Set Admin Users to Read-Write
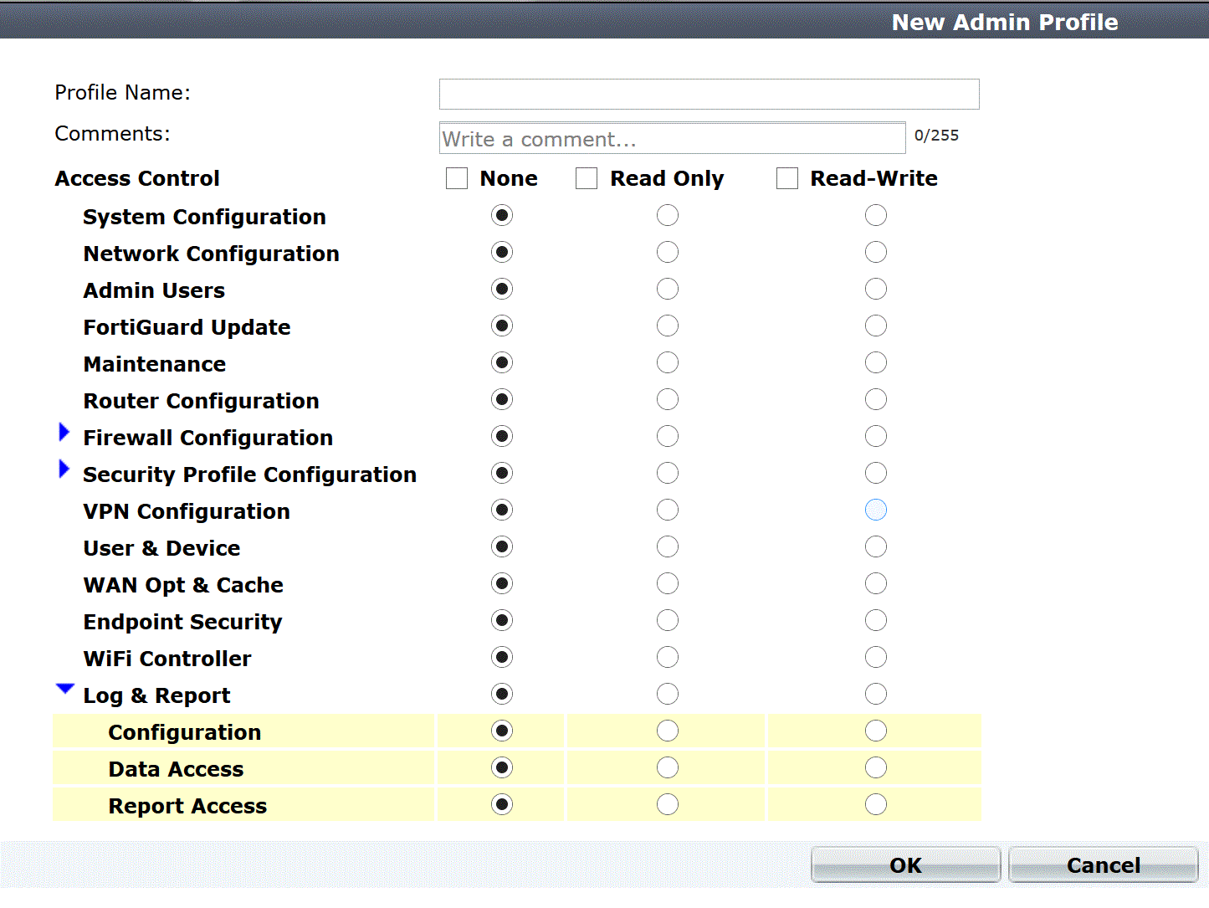This screenshot has height=908, width=1209. (x=876, y=290)
